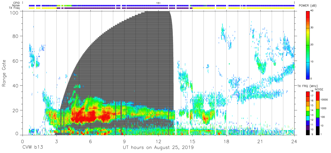Click the CPID value "151"
Image resolution: width=331 pixels, height=153 pixels.
tap(158, 3)
